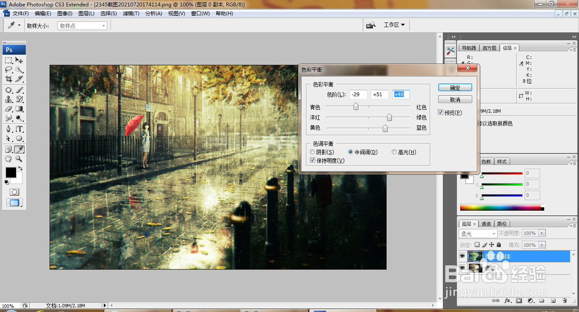Swap foreground and background colors

click(x=20, y=168)
